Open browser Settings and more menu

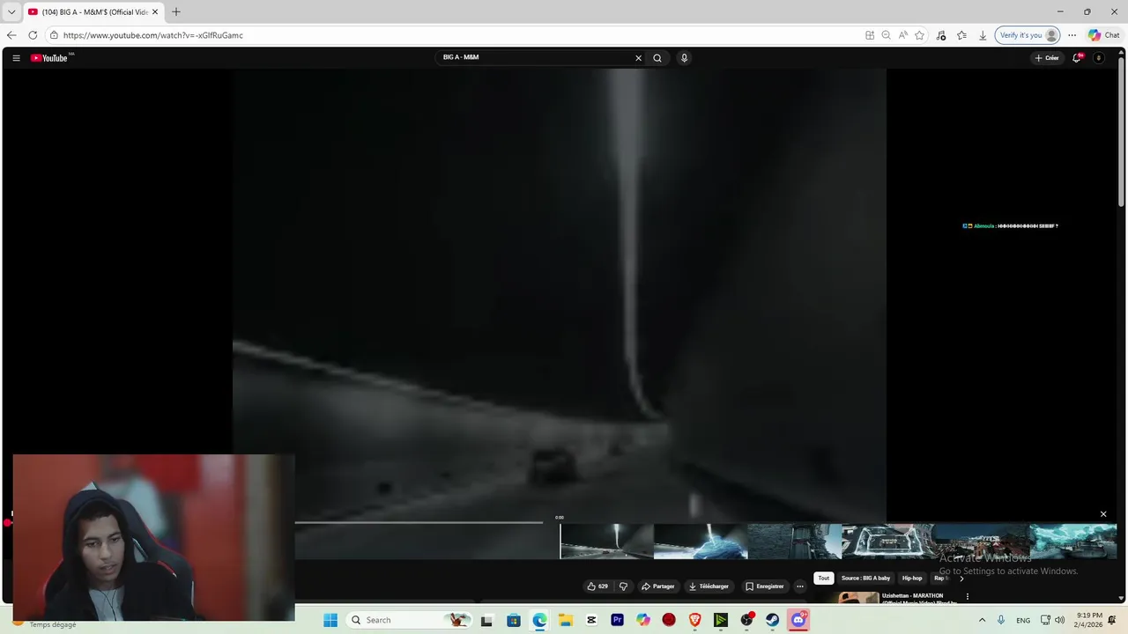pos(1072,35)
